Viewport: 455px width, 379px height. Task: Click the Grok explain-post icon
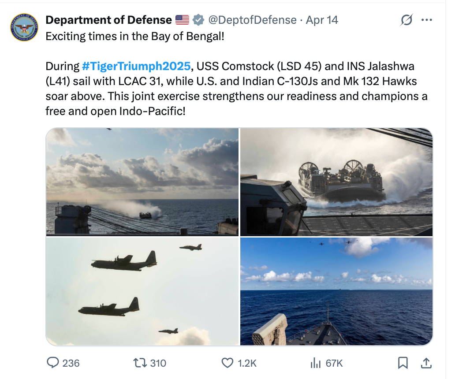[x=406, y=20]
